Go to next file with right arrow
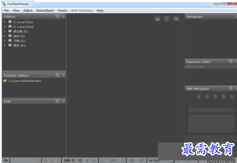 click(39, 160)
